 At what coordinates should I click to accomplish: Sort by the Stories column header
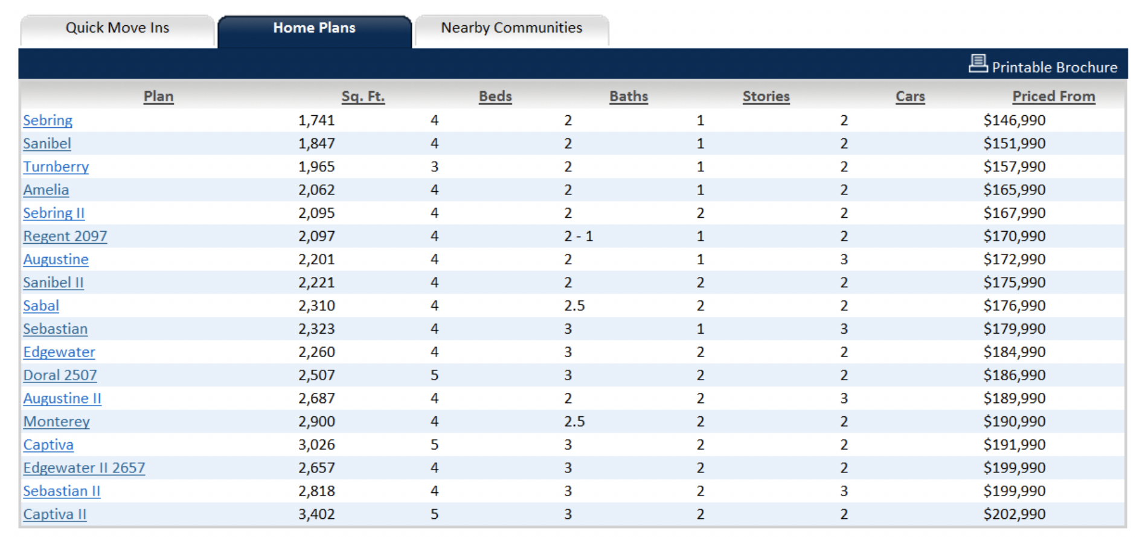coord(766,97)
